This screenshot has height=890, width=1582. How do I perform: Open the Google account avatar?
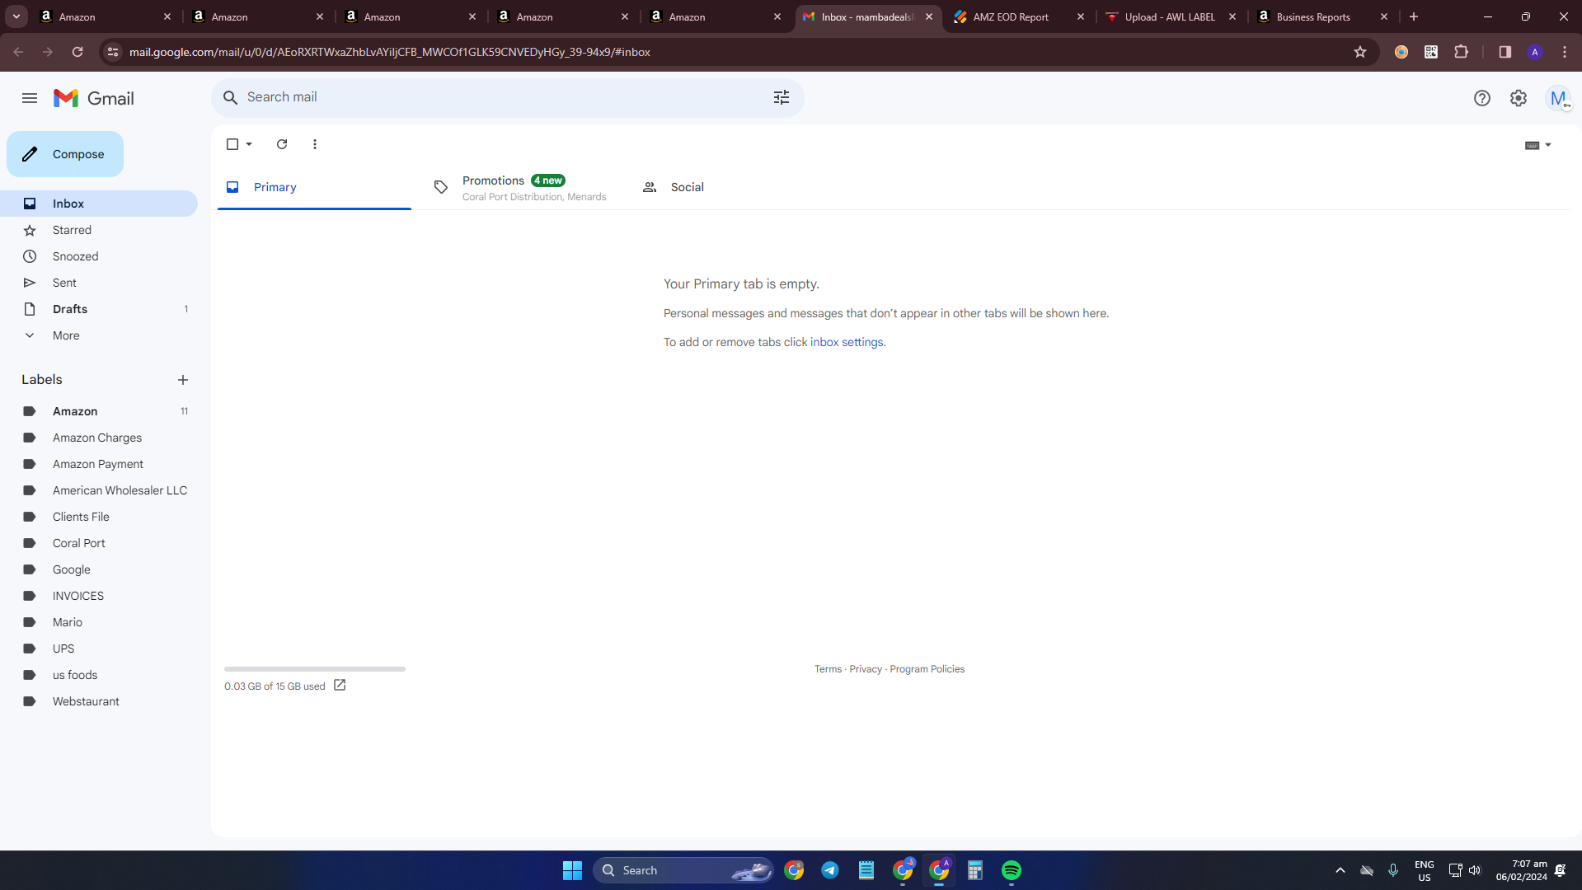point(1558,98)
